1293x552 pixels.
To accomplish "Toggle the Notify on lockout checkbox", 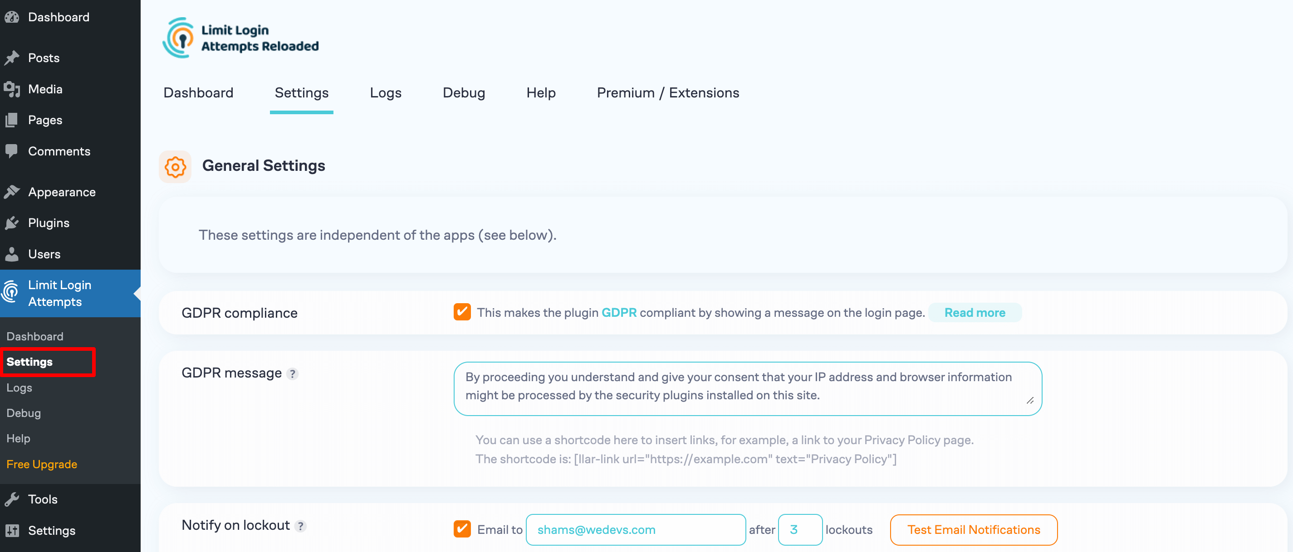I will coord(461,528).
